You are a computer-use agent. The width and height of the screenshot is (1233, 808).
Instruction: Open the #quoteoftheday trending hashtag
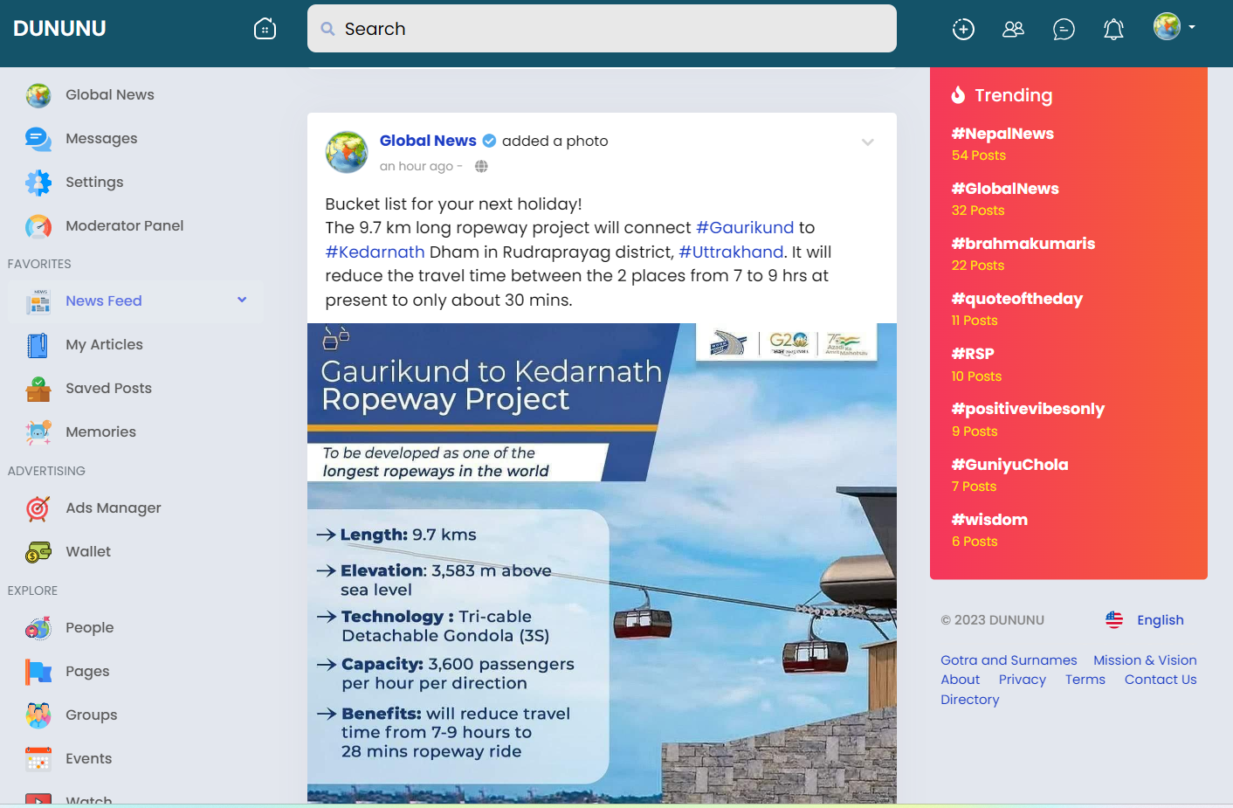pyautogui.click(x=1017, y=299)
